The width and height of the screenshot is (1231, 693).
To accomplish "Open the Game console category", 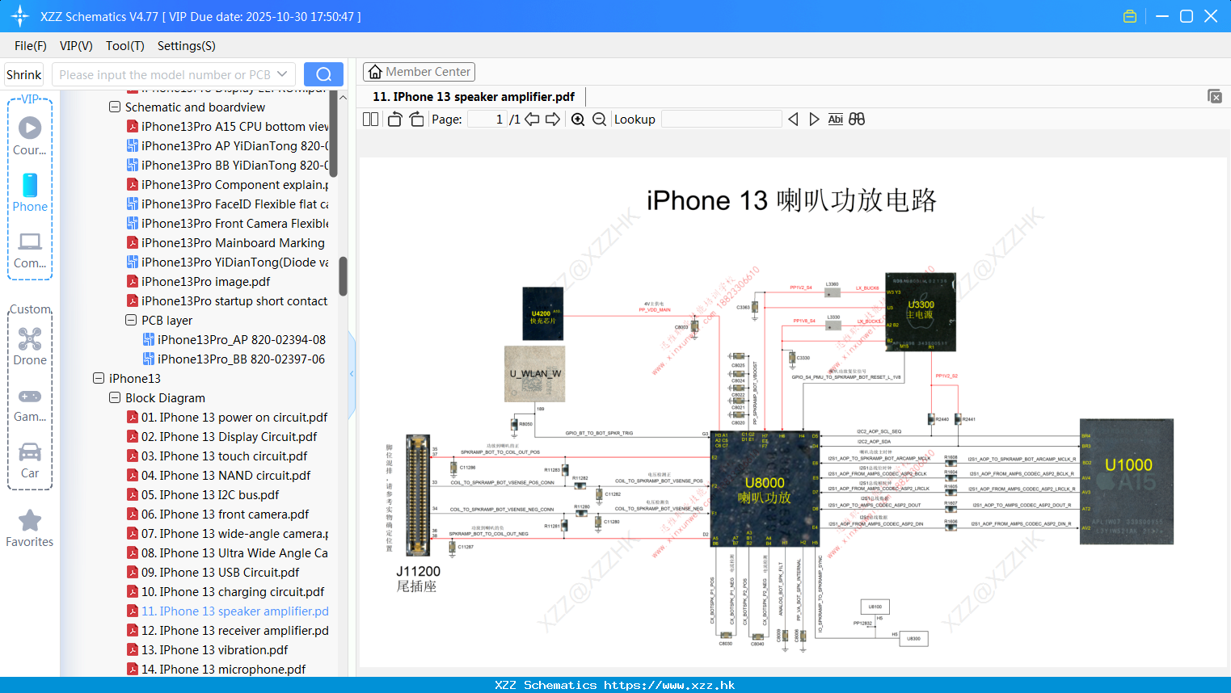I will 30,405.
